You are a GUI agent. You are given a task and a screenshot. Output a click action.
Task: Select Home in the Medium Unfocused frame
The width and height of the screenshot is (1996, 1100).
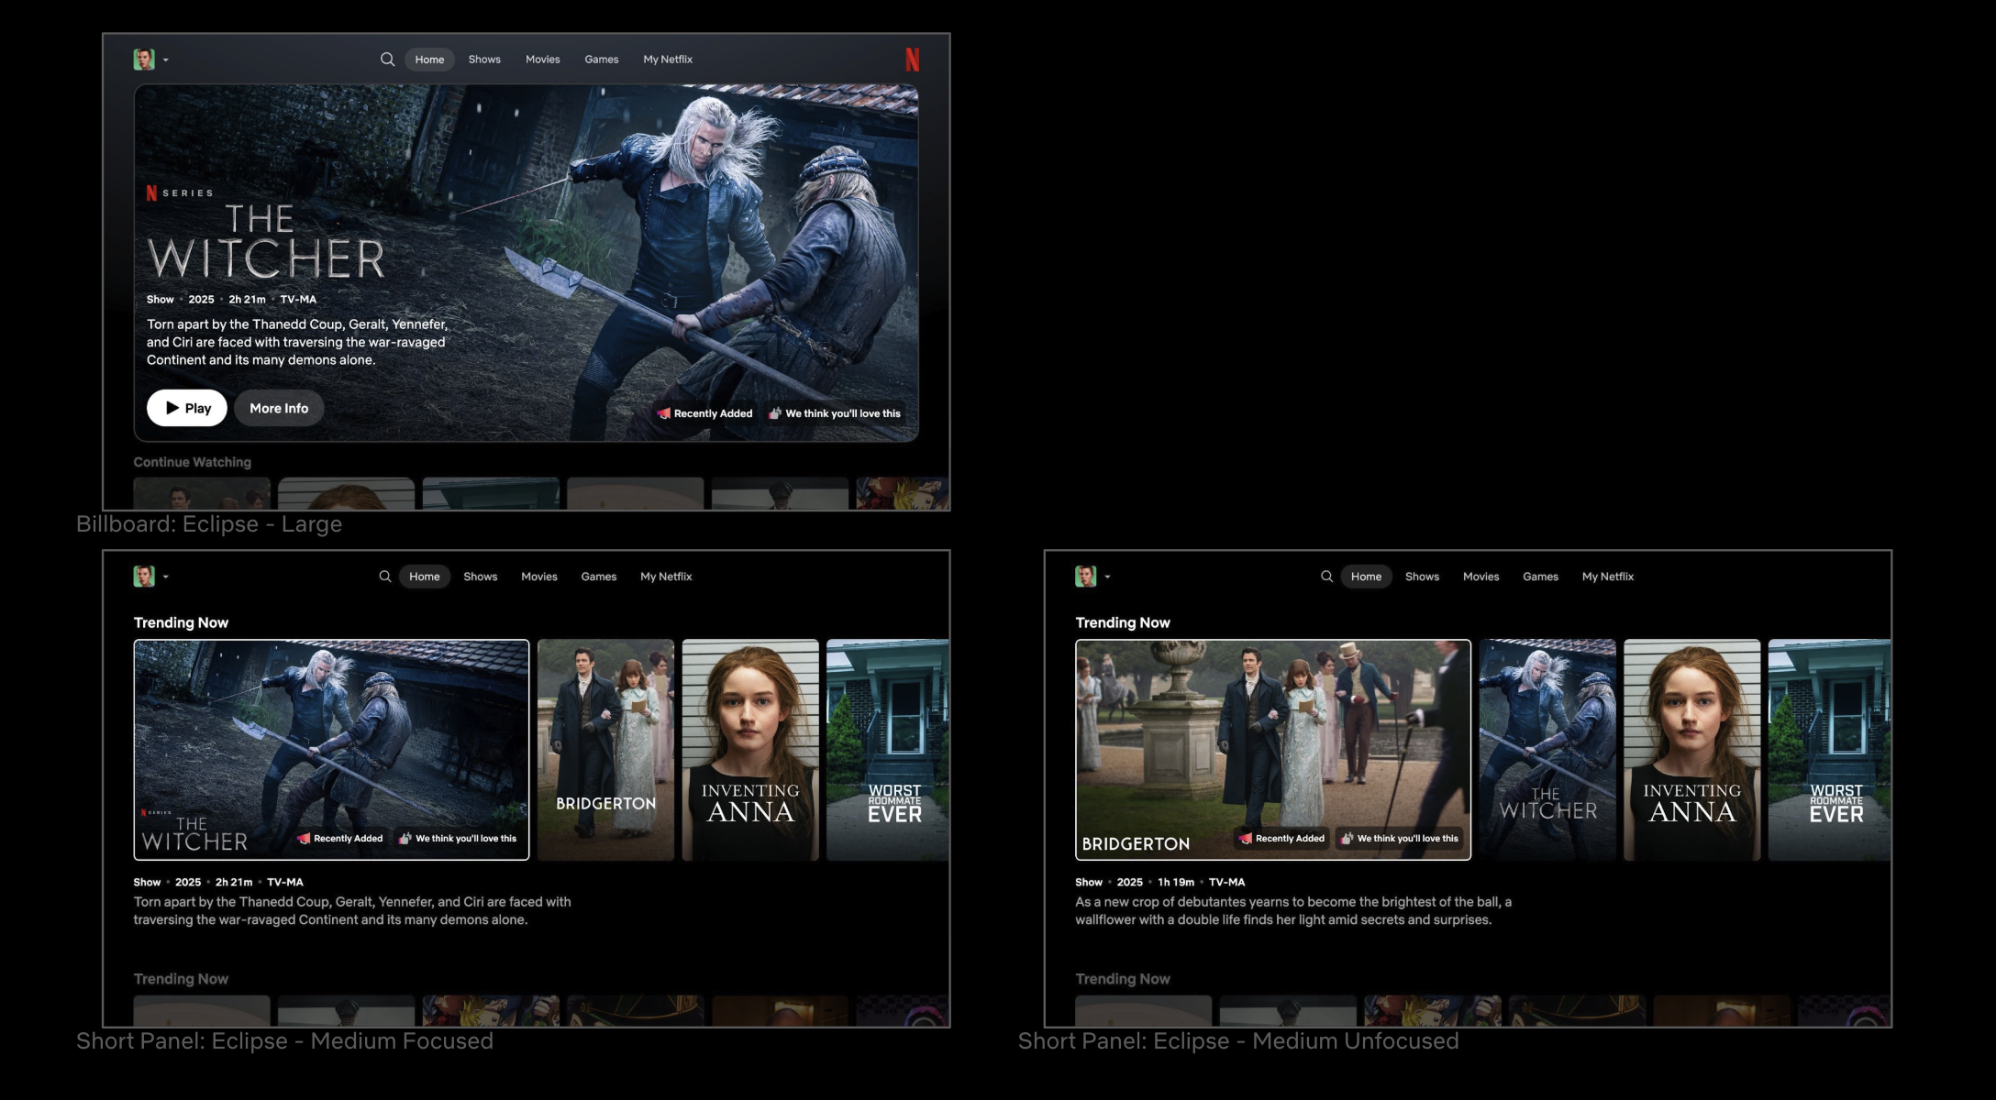[x=1366, y=577]
